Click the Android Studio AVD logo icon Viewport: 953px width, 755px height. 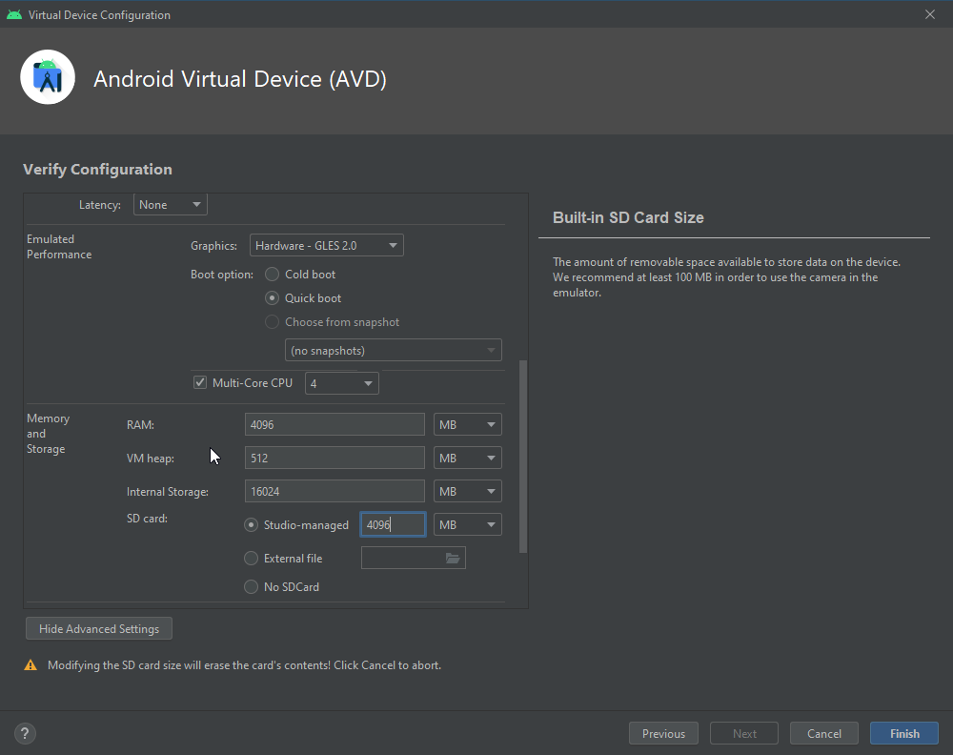point(48,77)
